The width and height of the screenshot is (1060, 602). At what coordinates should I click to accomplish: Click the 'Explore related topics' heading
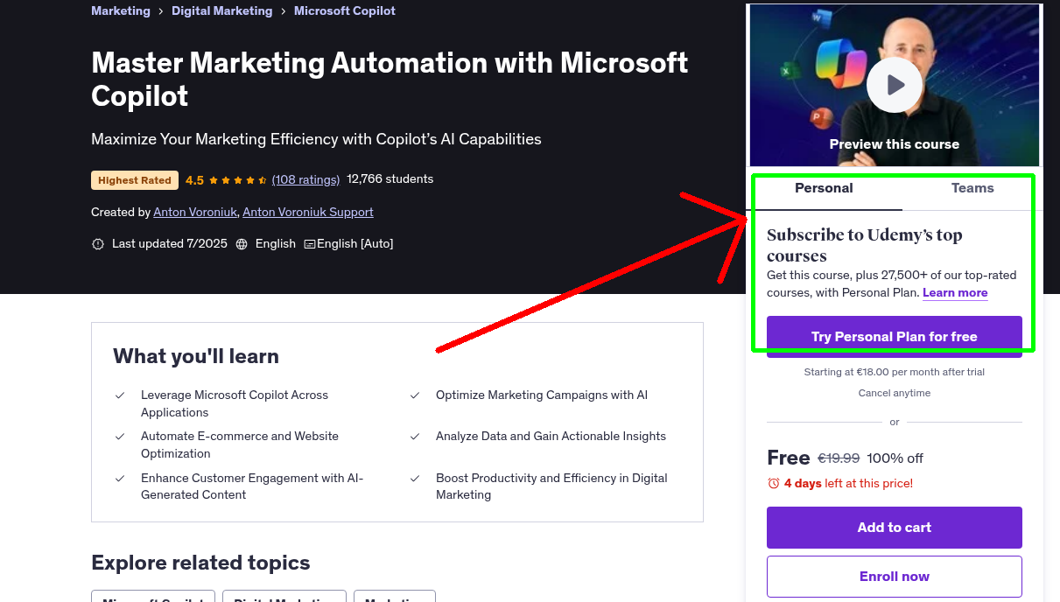tap(200, 563)
